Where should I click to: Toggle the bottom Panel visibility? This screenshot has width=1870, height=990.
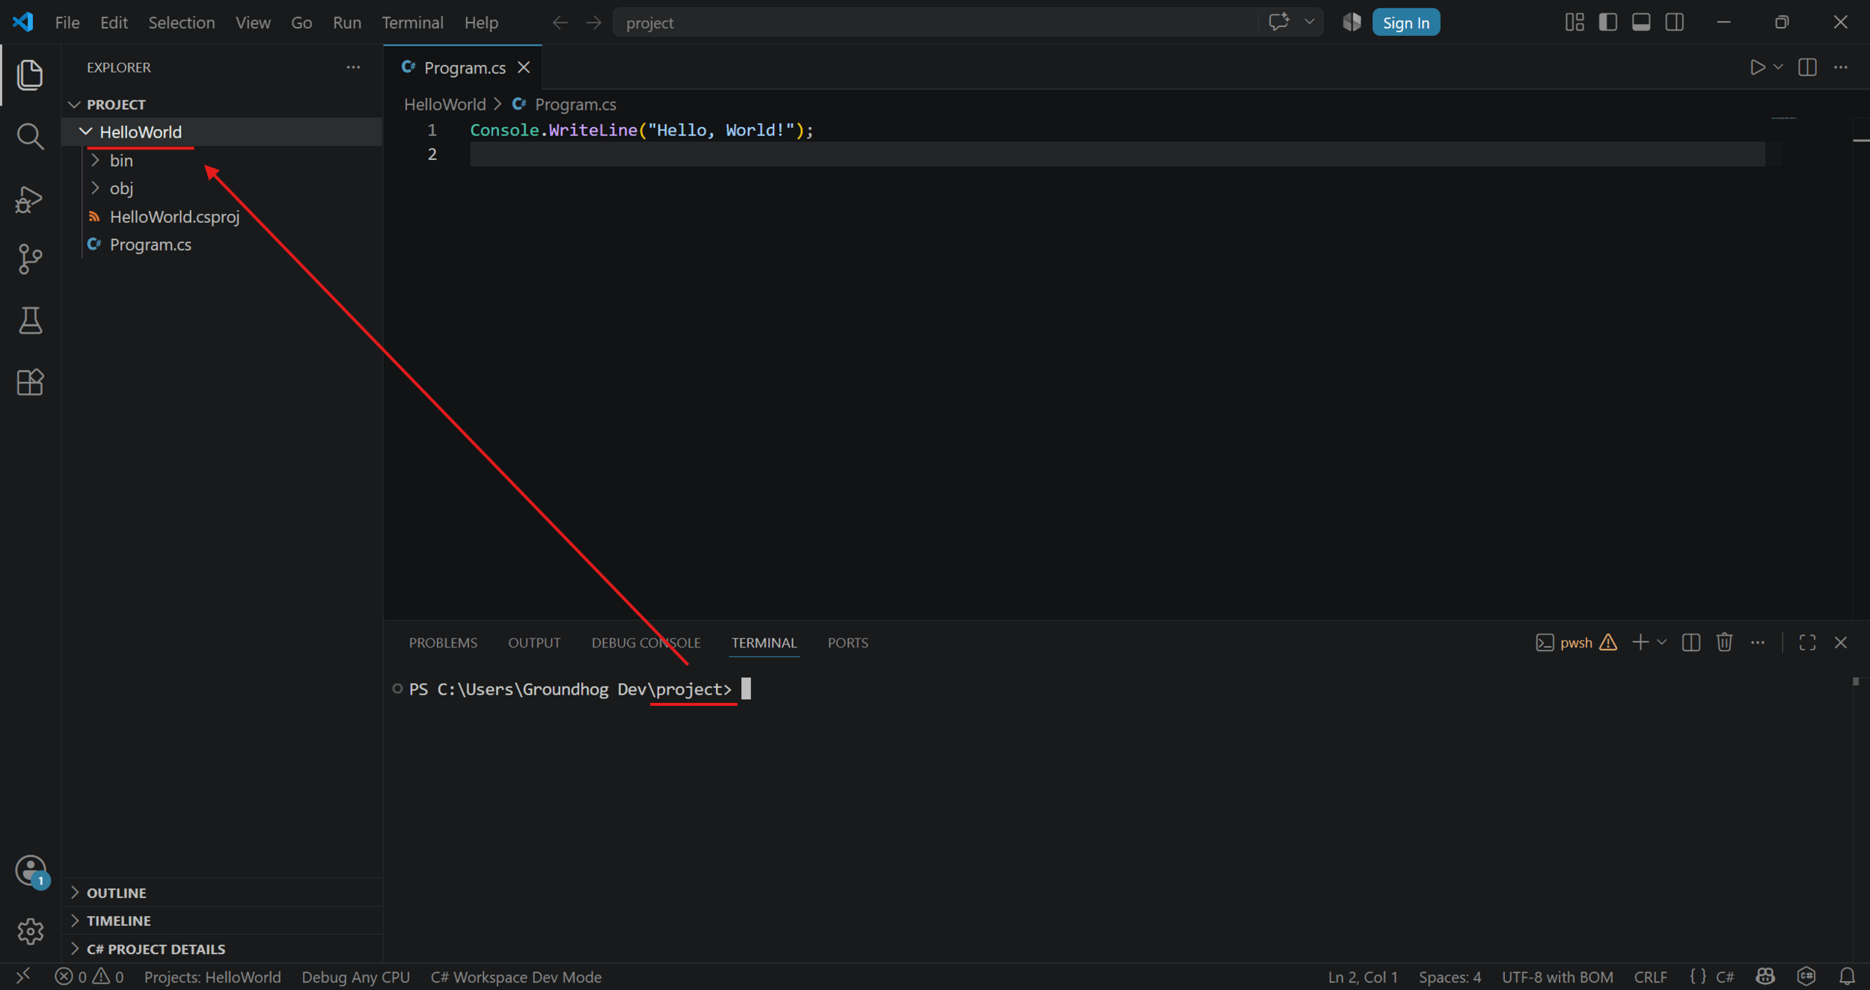[1641, 22]
